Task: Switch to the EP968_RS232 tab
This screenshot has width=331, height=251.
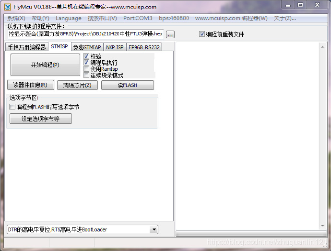Action: coord(144,47)
